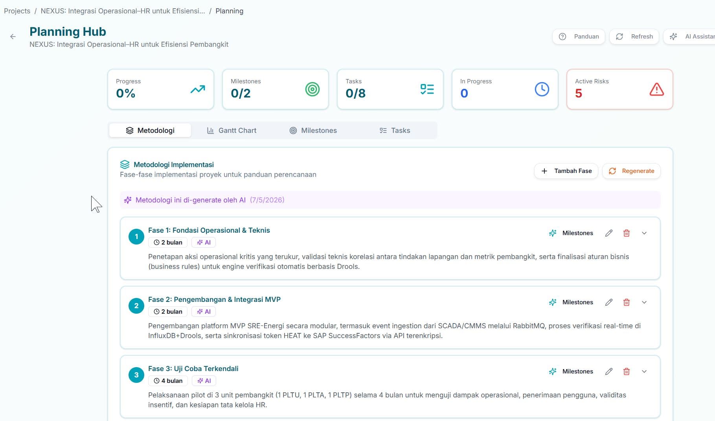Add a new phase with Tambah Fase
This screenshot has height=421, width=715.
(566, 171)
